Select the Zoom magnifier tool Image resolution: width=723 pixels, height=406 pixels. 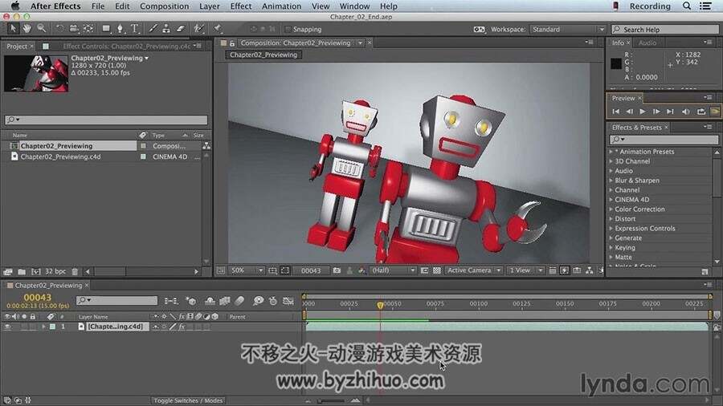42,29
